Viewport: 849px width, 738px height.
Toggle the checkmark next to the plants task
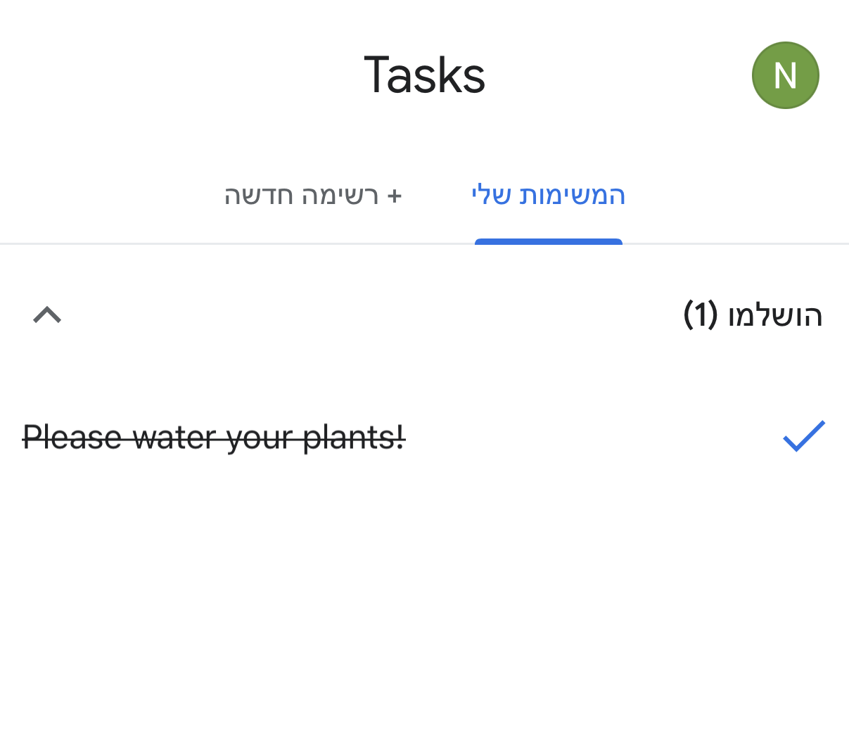[x=803, y=436]
